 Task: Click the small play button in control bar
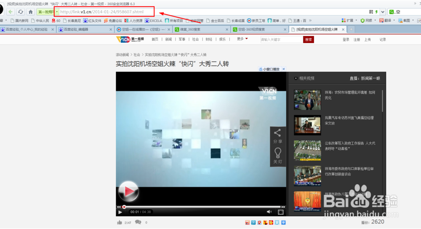pyautogui.click(x=120, y=212)
